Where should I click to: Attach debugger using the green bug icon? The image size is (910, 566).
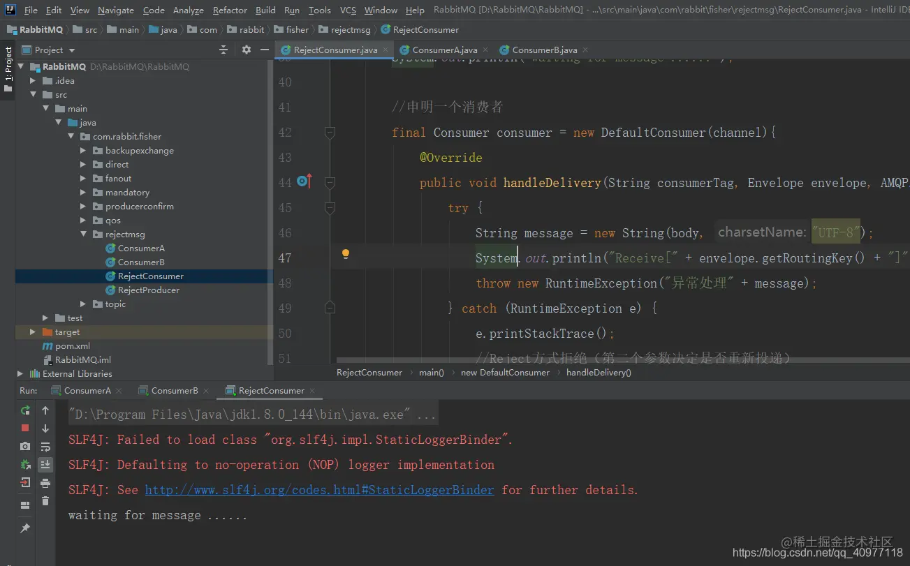tap(25, 464)
